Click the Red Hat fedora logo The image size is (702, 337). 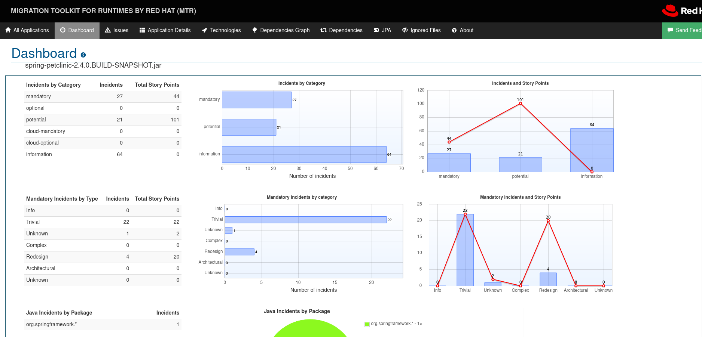click(669, 11)
